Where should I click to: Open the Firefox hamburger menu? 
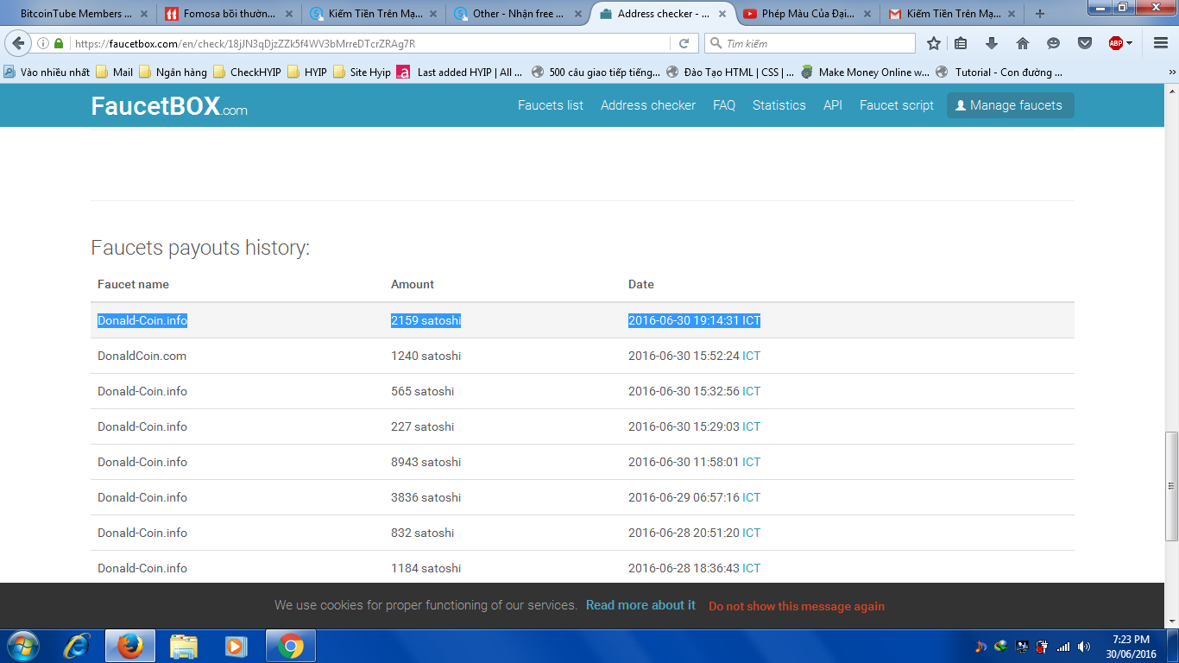(x=1161, y=43)
